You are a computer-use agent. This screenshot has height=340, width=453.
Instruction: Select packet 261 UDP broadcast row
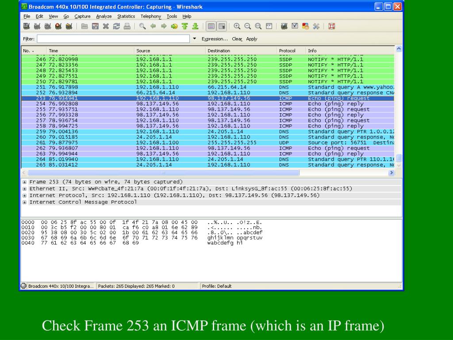point(208,143)
